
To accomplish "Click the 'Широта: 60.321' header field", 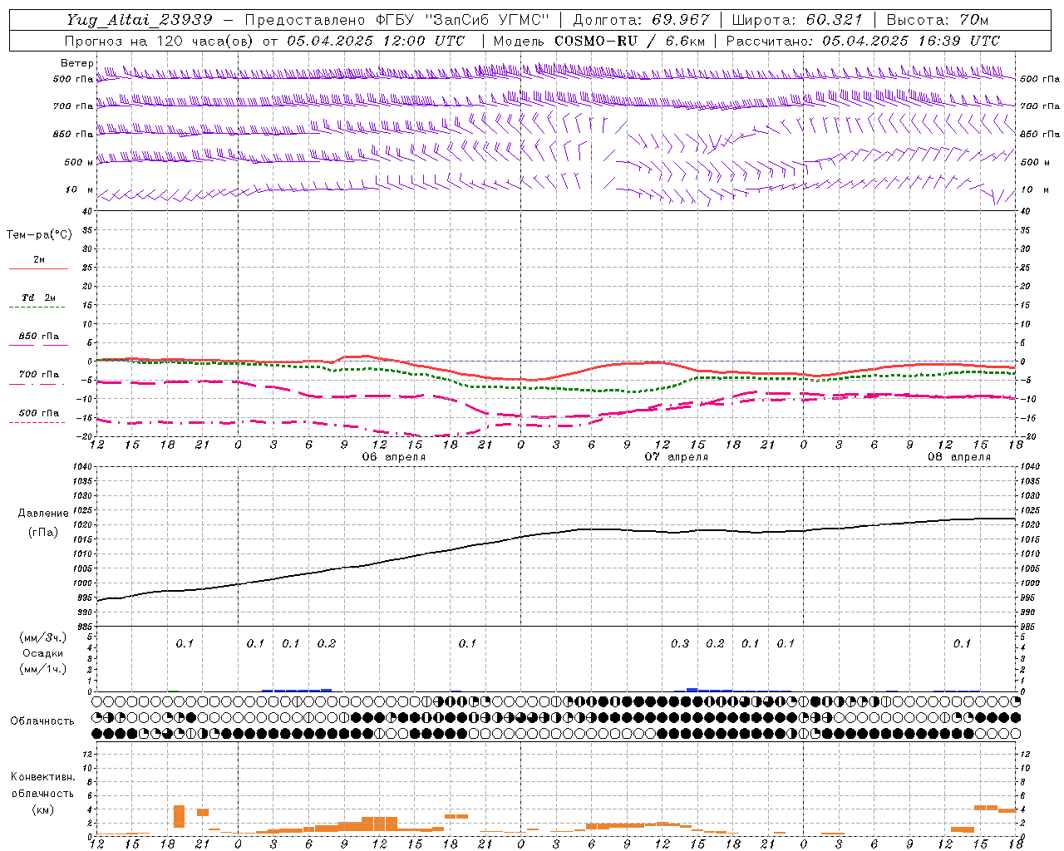I will click(x=797, y=20).
